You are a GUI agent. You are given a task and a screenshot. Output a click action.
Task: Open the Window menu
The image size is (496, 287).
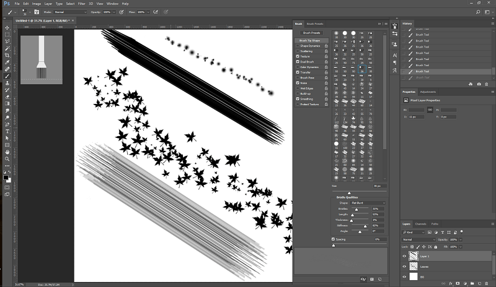click(x=112, y=4)
